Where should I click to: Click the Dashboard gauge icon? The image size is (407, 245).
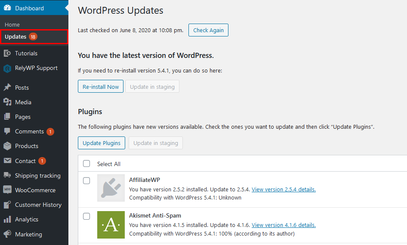[7, 8]
